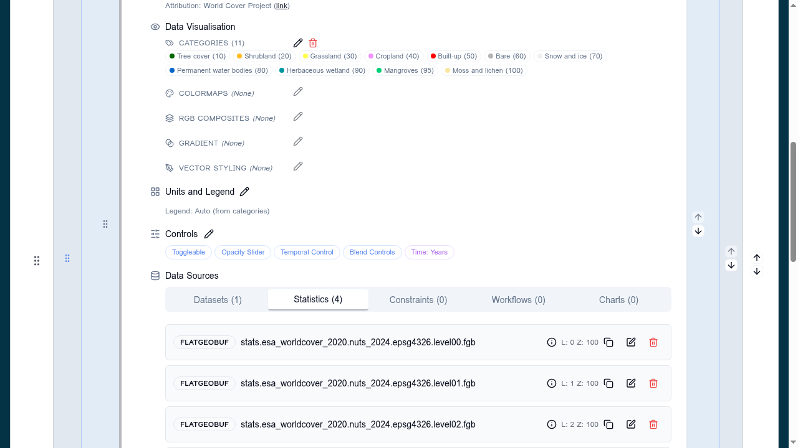Click the Temporal Control chip

pos(307,252)
